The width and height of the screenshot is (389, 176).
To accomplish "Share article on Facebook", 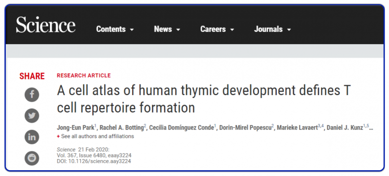I will coord(32,95).
